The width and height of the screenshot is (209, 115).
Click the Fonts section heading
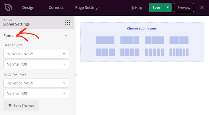click(9, 36)
